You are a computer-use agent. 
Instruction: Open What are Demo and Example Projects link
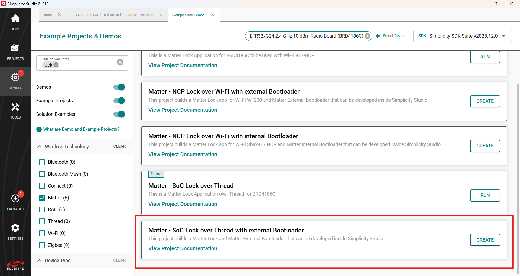[81, 129]
